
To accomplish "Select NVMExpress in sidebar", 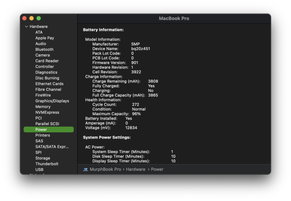I will click(47, 112).
